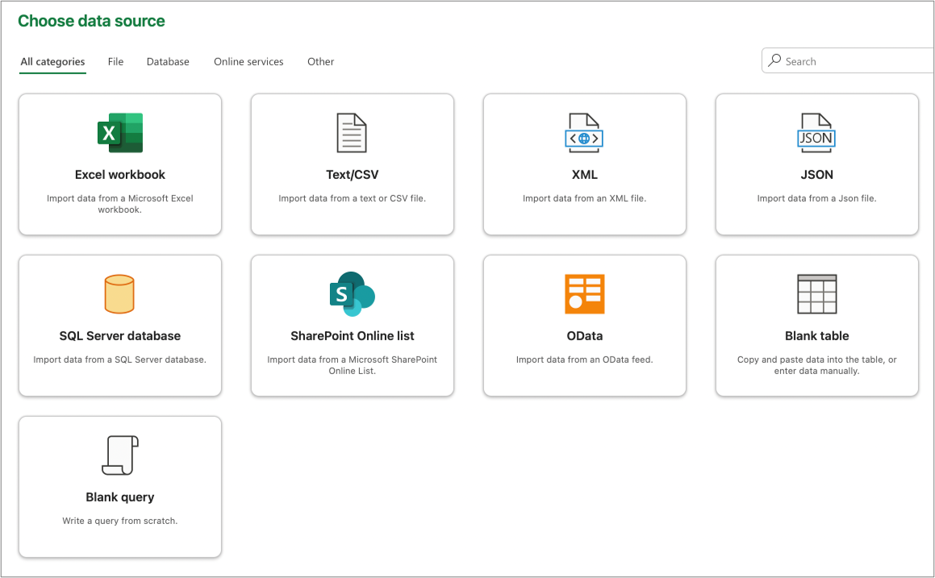Select the SharePoint Online list icon
The image size is (935, 578).
coord(352,293)
